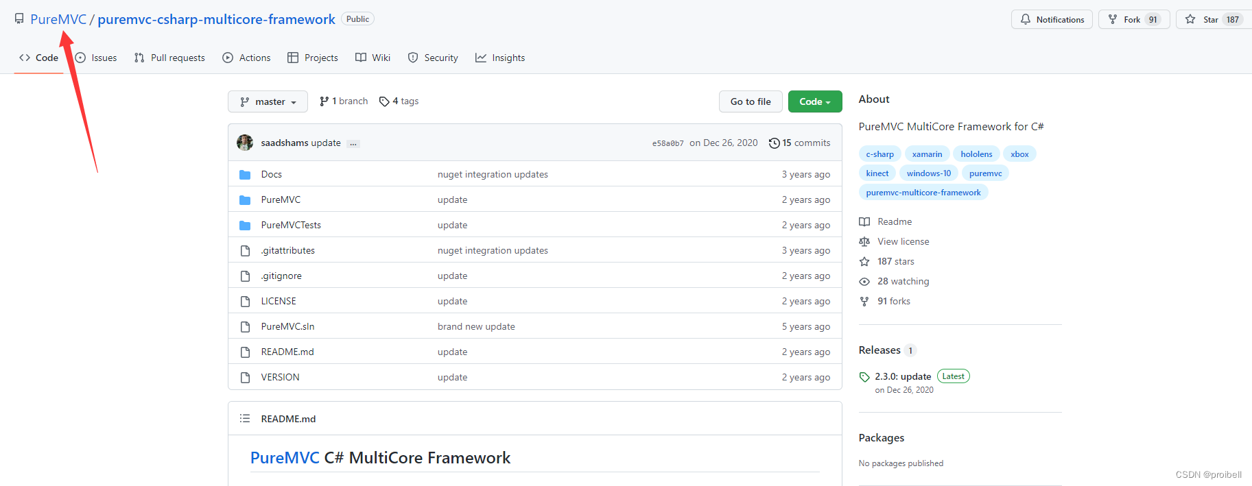This screenshot has height=486, width=1252.
Task: Open the PureMVCTests folder
Action: 291,225
